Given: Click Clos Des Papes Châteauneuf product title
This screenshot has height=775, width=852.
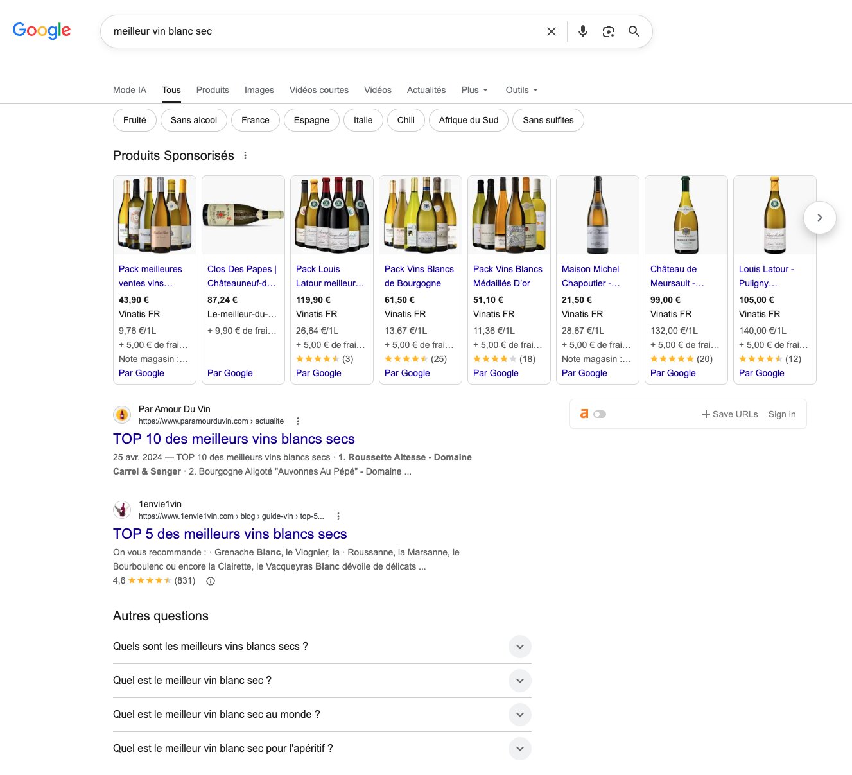Looking at the screenshot, I should (242, 276).
